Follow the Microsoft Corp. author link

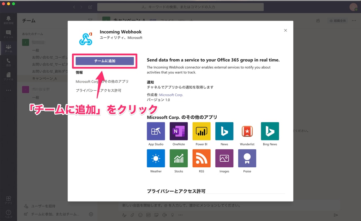pos(171,95)
